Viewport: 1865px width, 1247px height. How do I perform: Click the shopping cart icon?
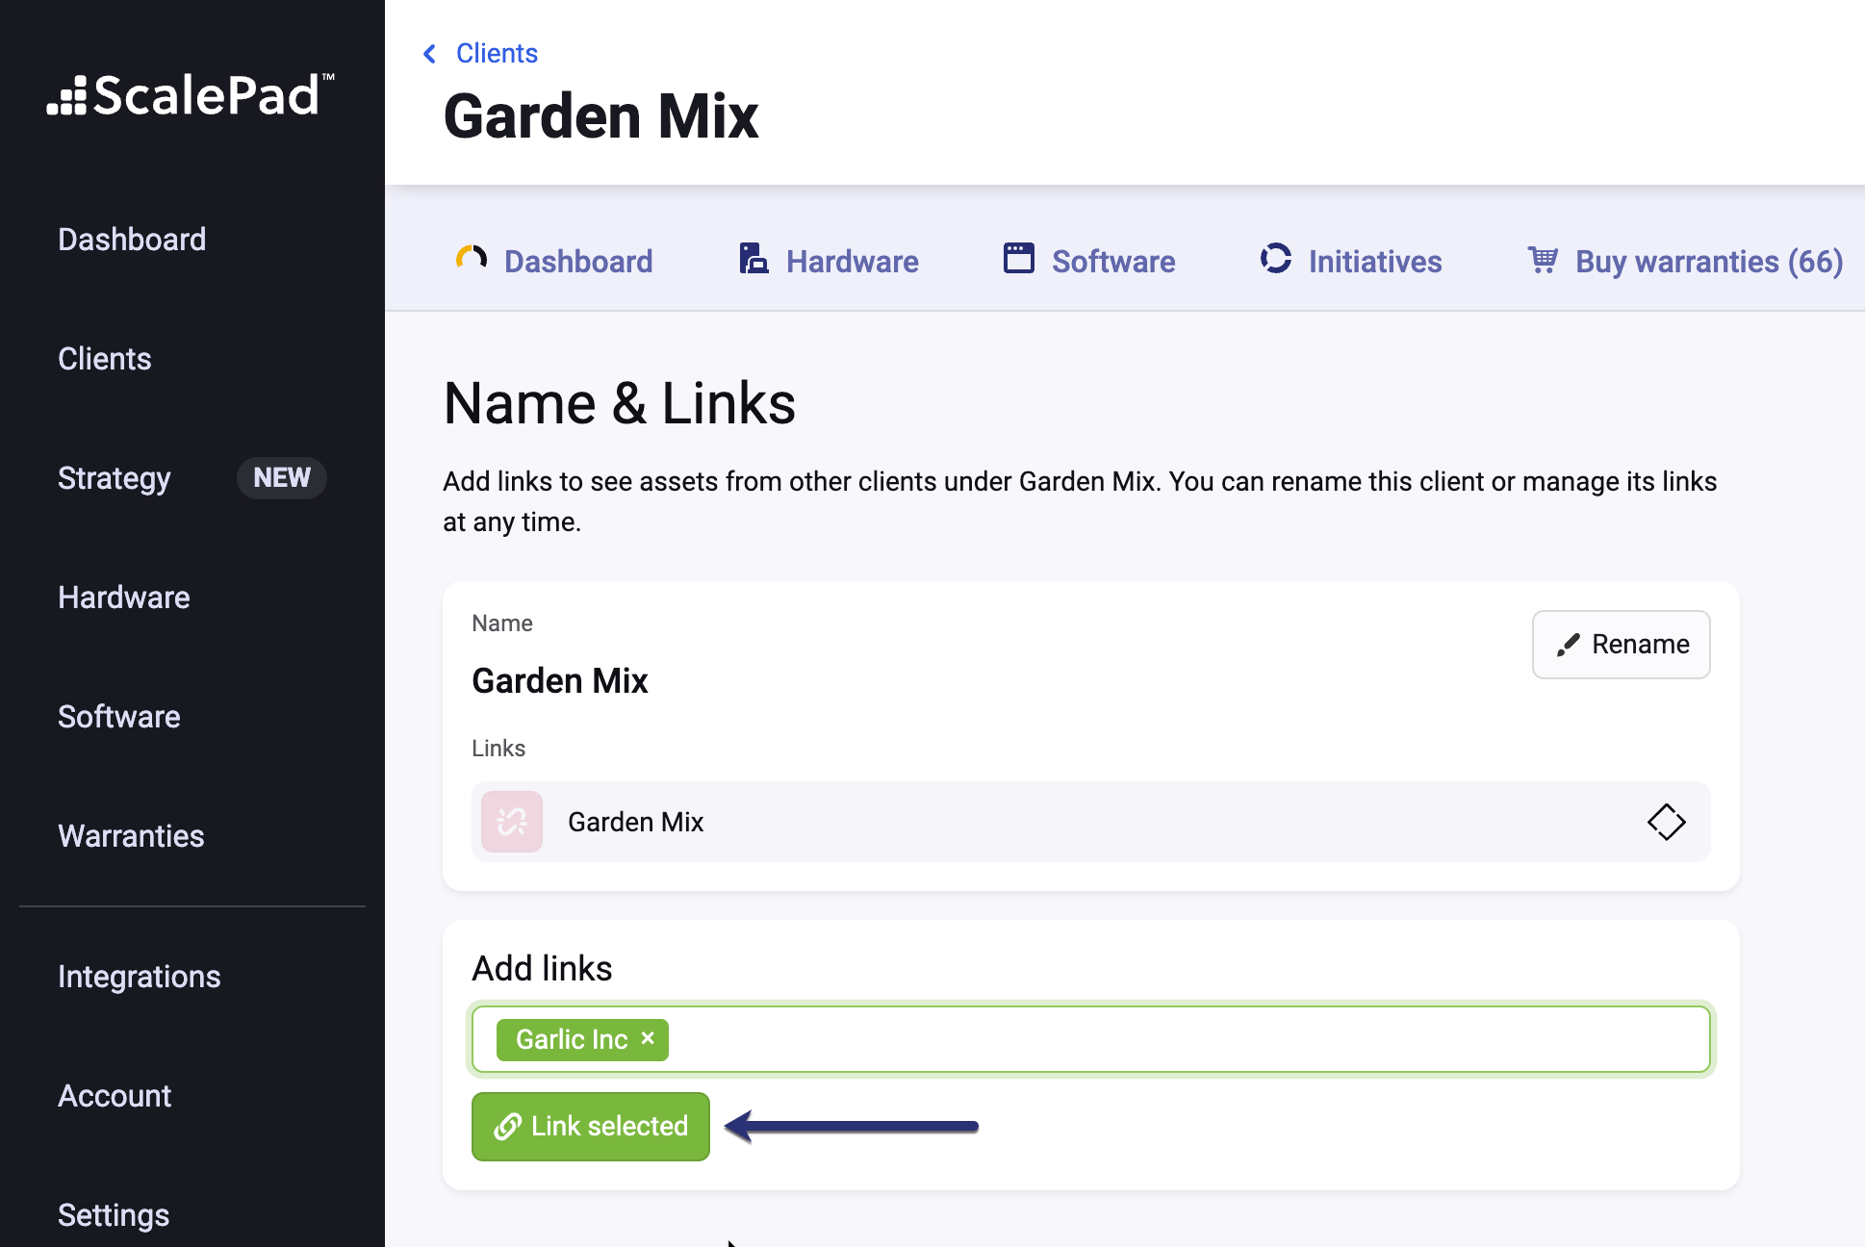click(1543, 259)
